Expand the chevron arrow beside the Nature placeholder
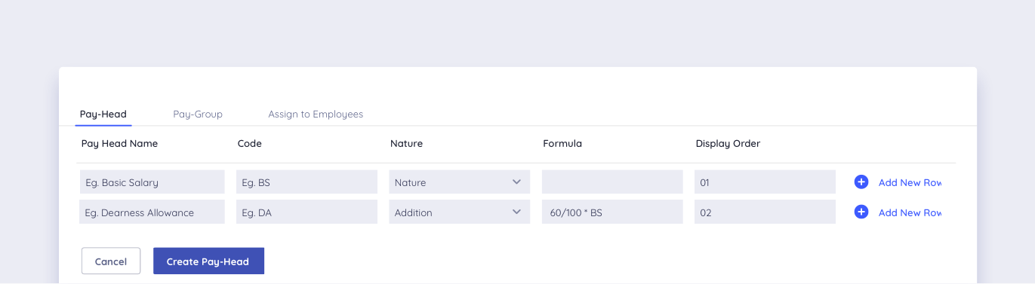Viewport: 1035px width, 284px height. point(516,182)
